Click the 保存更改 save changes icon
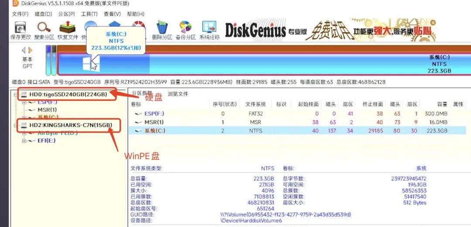 coord(20,27)
